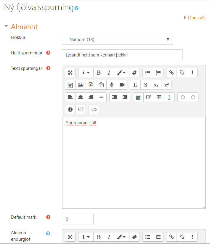Click the Default mark input field
Screen dimensions: 210x244
(x=78, y=219)
